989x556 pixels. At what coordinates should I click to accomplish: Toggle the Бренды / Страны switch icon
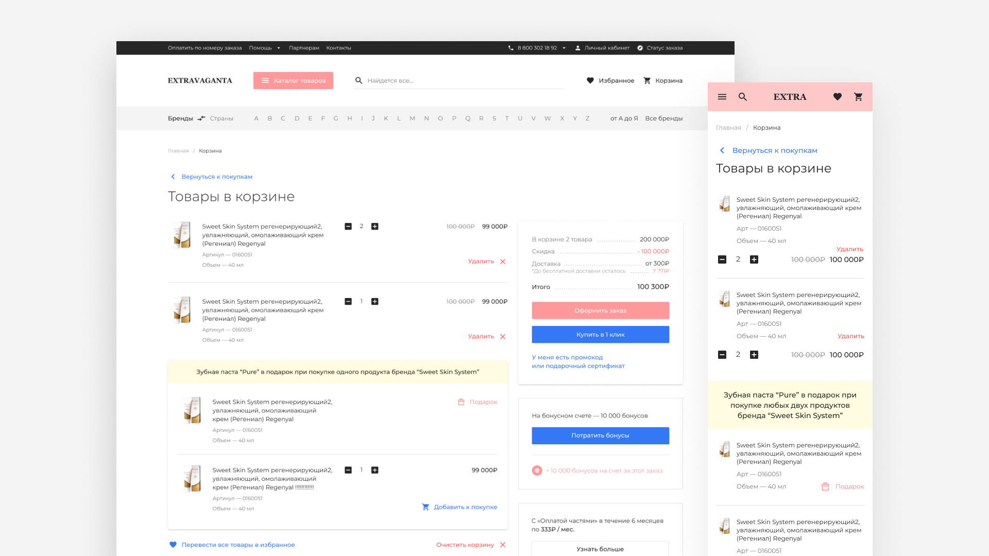pos(201,118)
